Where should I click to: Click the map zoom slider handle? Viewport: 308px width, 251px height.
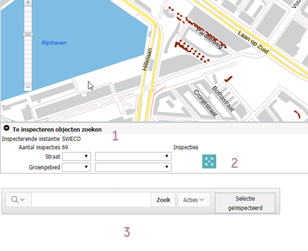[28, 35]
